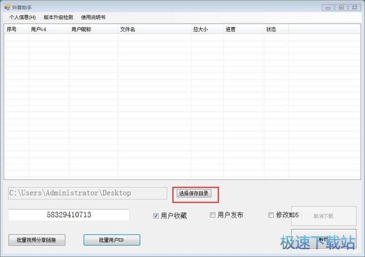Focus the user ID field containing 58329410713

pyautogui.click(x=69, y=215)
